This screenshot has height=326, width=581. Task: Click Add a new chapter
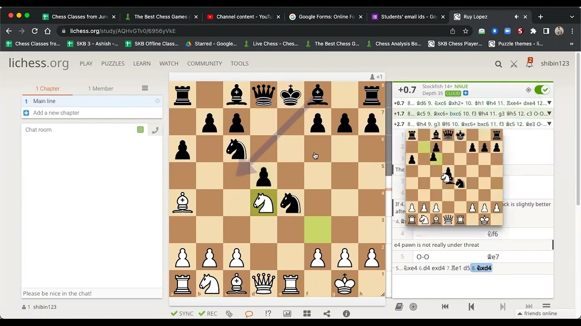(92, 113)
